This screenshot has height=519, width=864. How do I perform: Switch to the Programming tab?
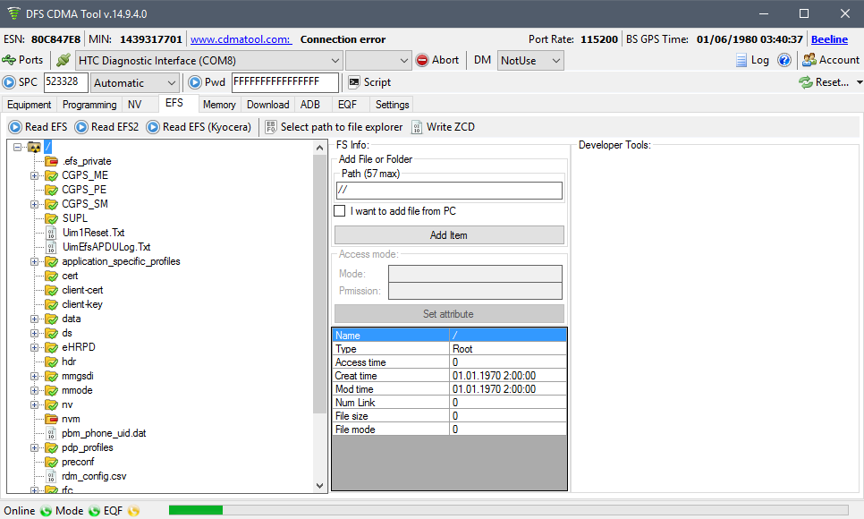(89, 105)
